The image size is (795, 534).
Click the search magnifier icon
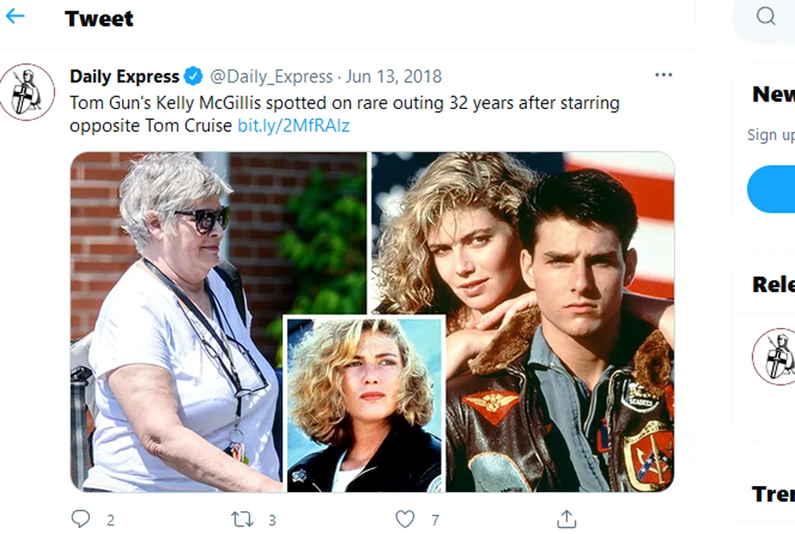[765, 16]
